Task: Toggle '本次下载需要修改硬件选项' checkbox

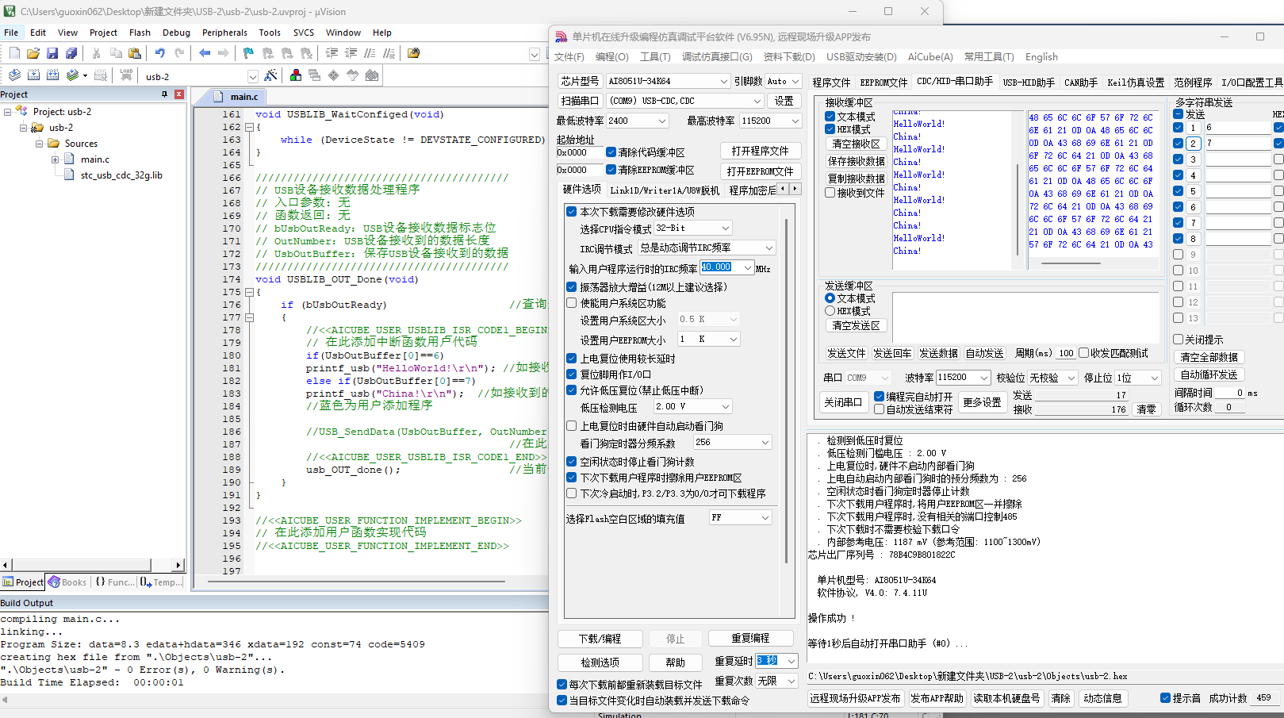Action: click(571, 212)
